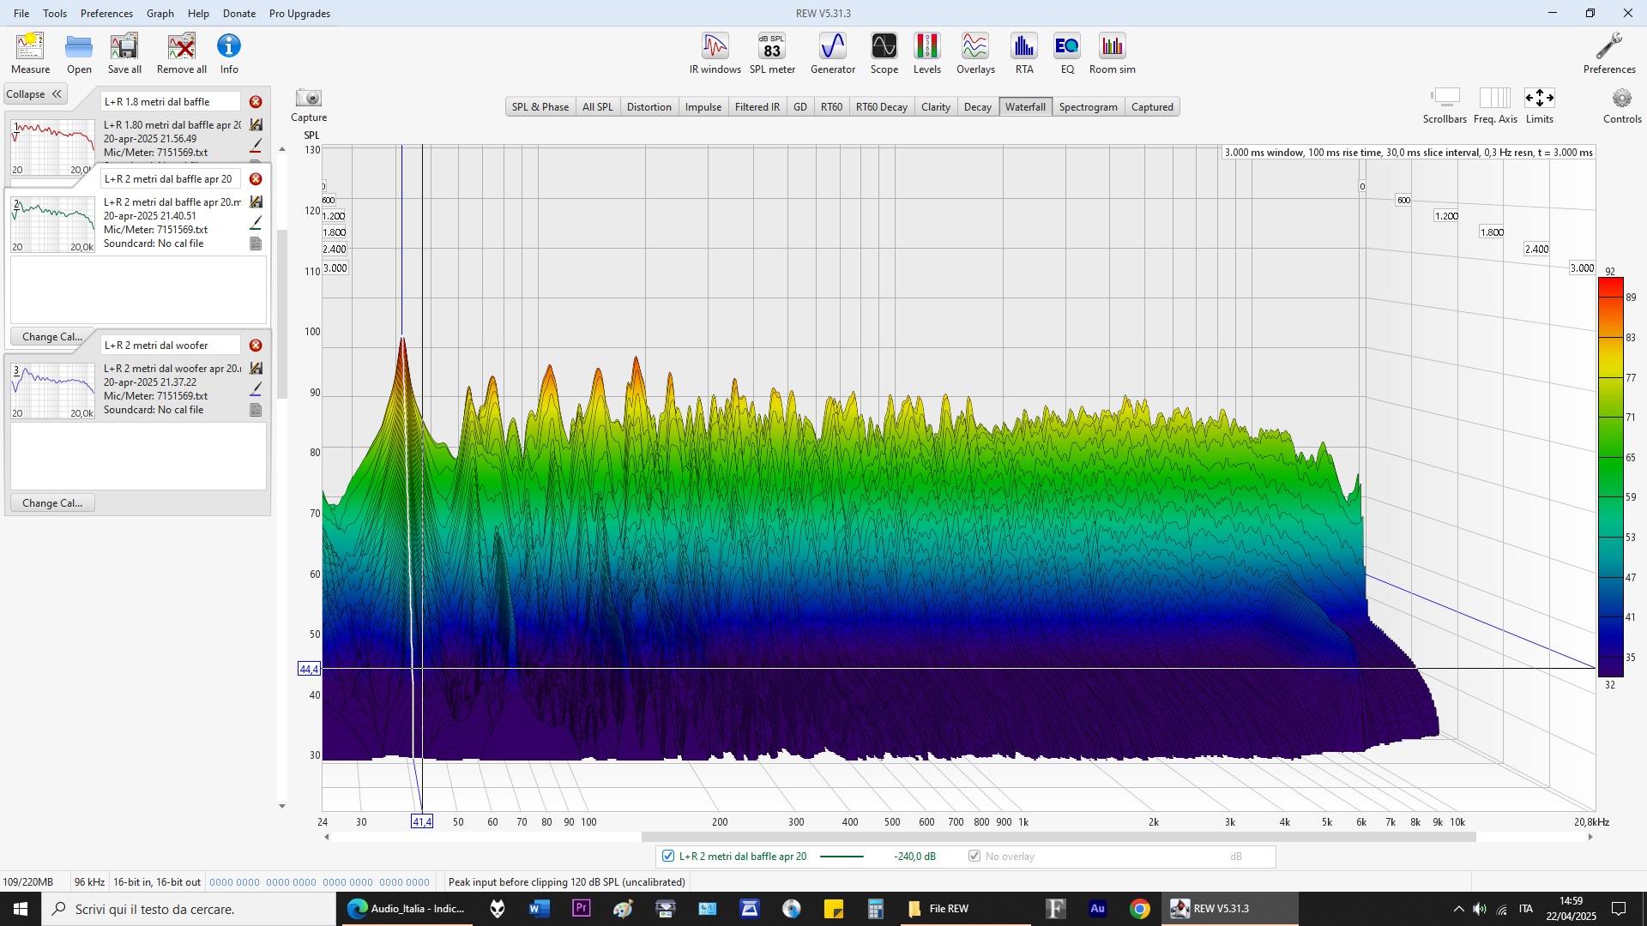Switch to the Spectrogram tab

tap(1088, 107)
